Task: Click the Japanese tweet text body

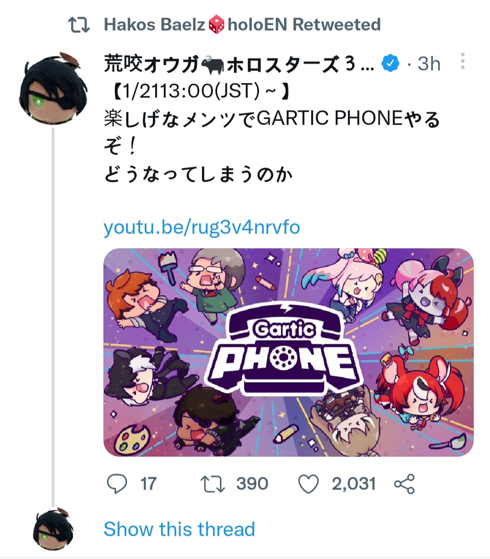Action: [272, 133]
